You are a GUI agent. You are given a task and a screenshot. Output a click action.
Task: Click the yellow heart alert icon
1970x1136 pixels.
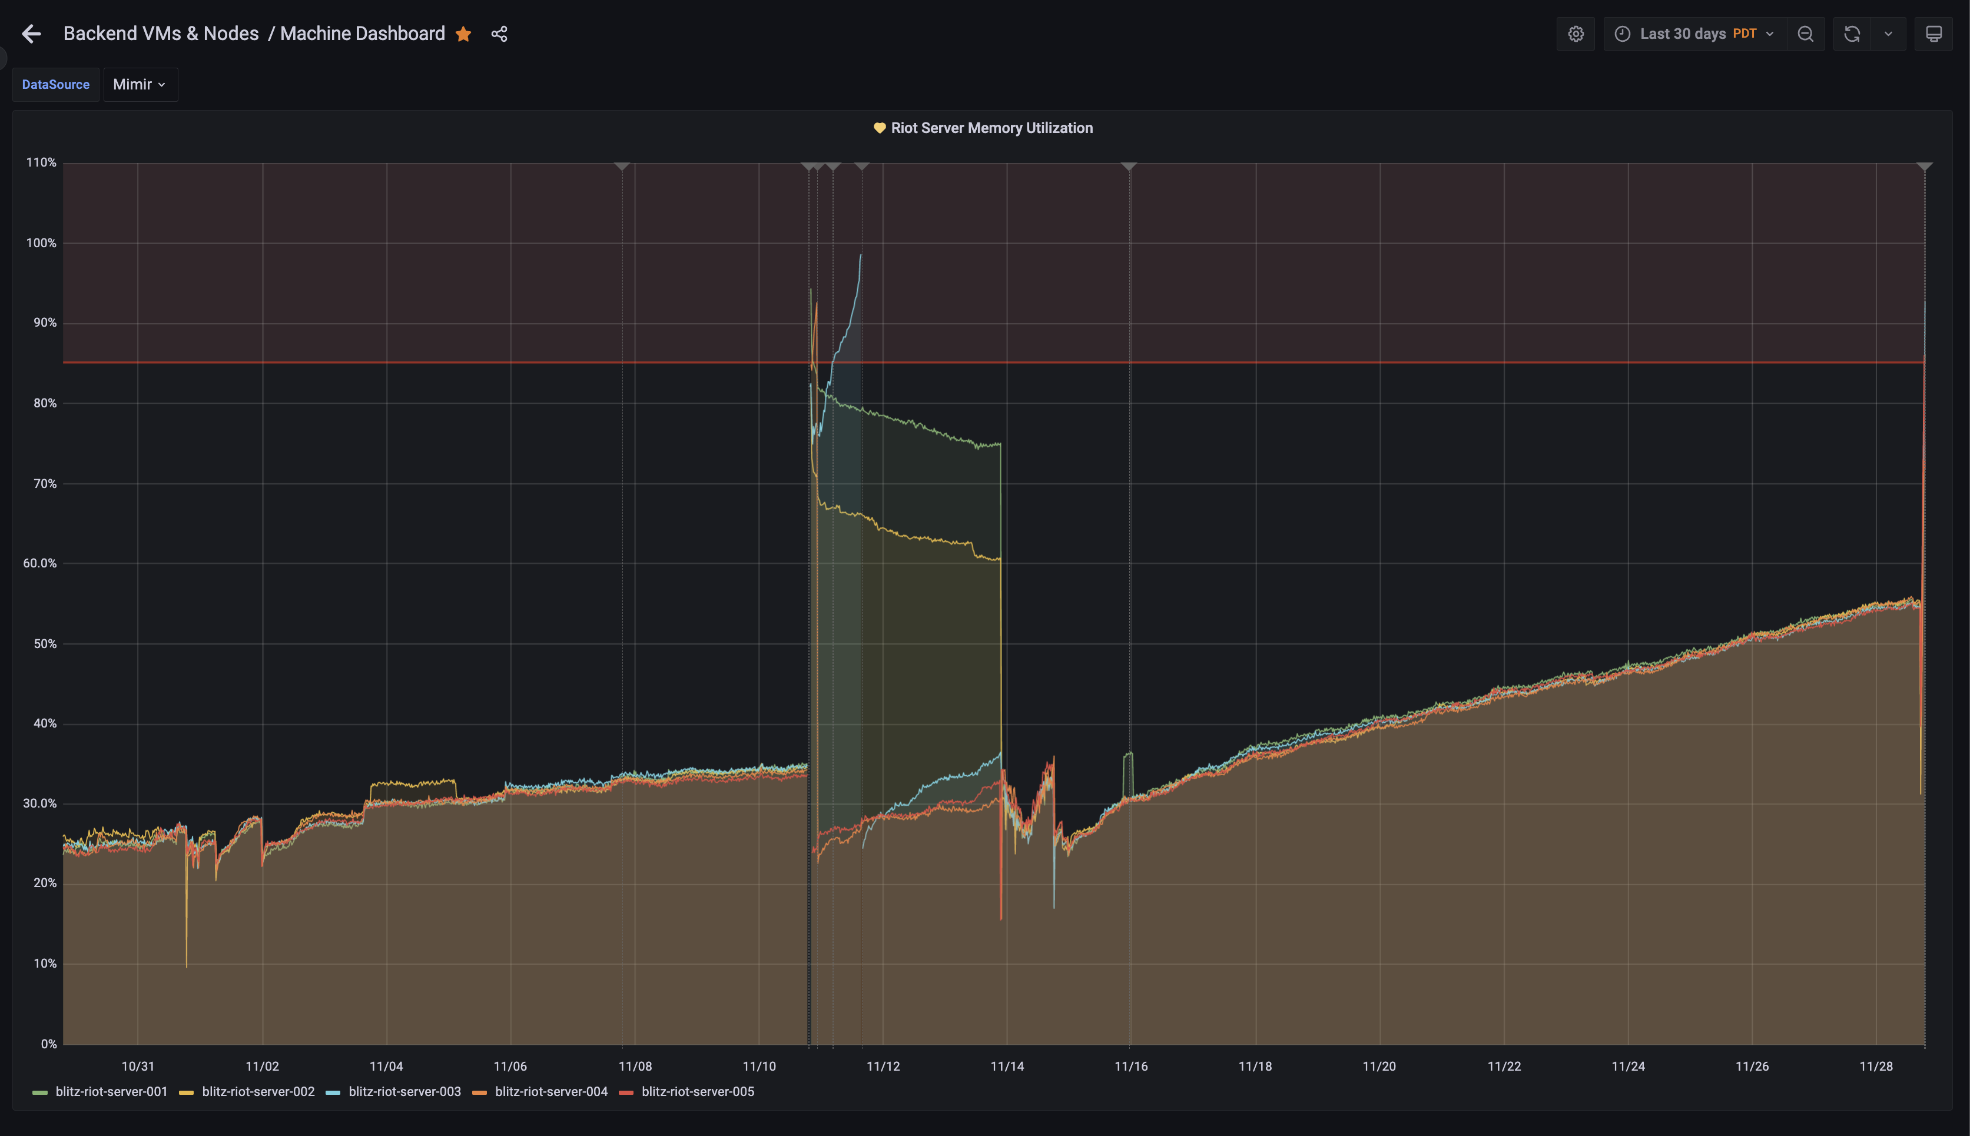[879, 128]
